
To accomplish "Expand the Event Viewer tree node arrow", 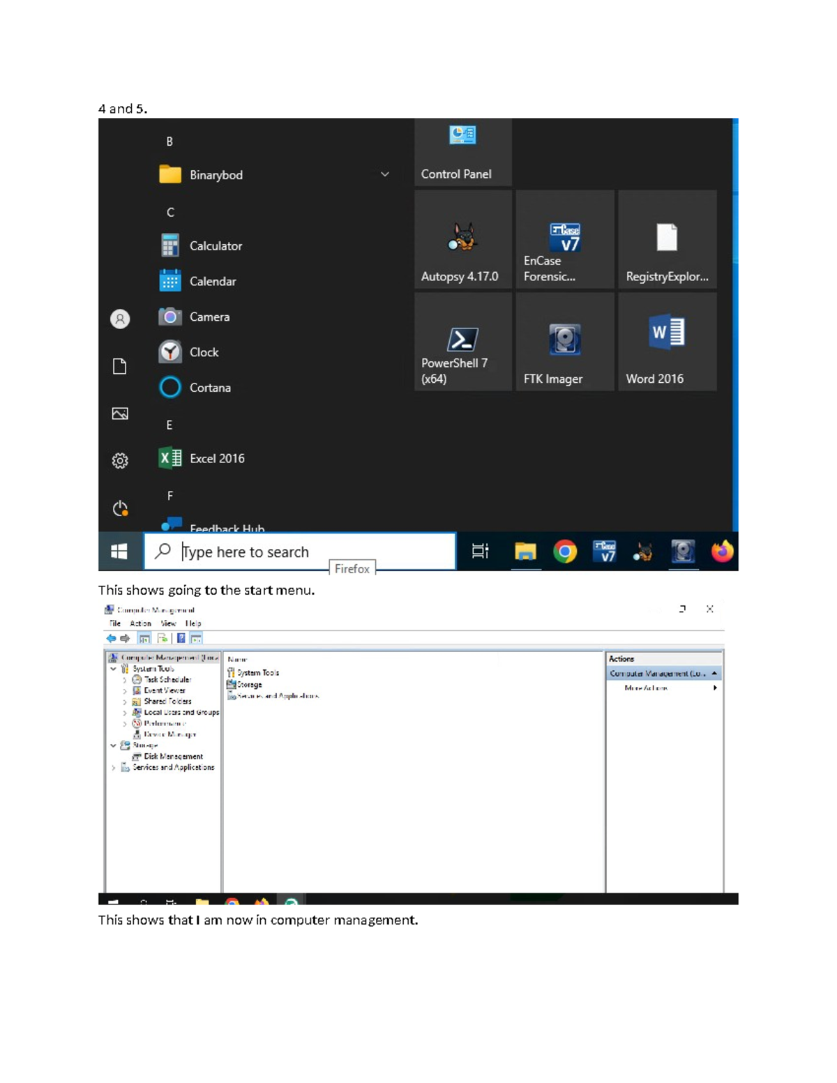I will click(x=125, y=691).
